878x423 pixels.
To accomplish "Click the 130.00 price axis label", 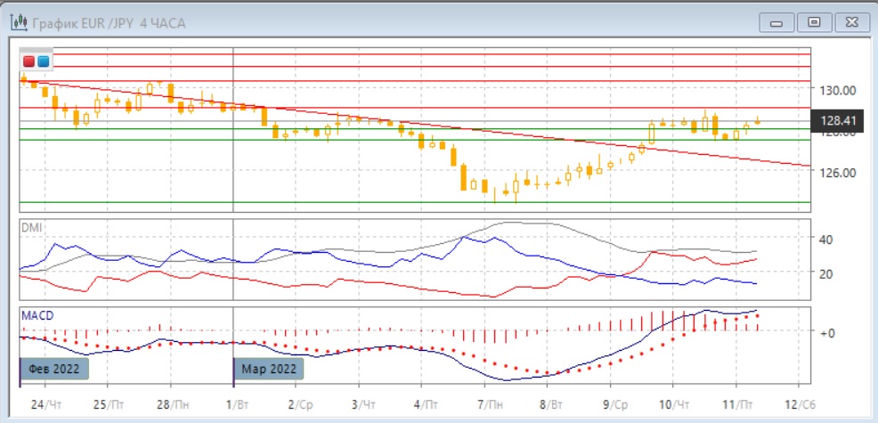I will tap(838, 90).
